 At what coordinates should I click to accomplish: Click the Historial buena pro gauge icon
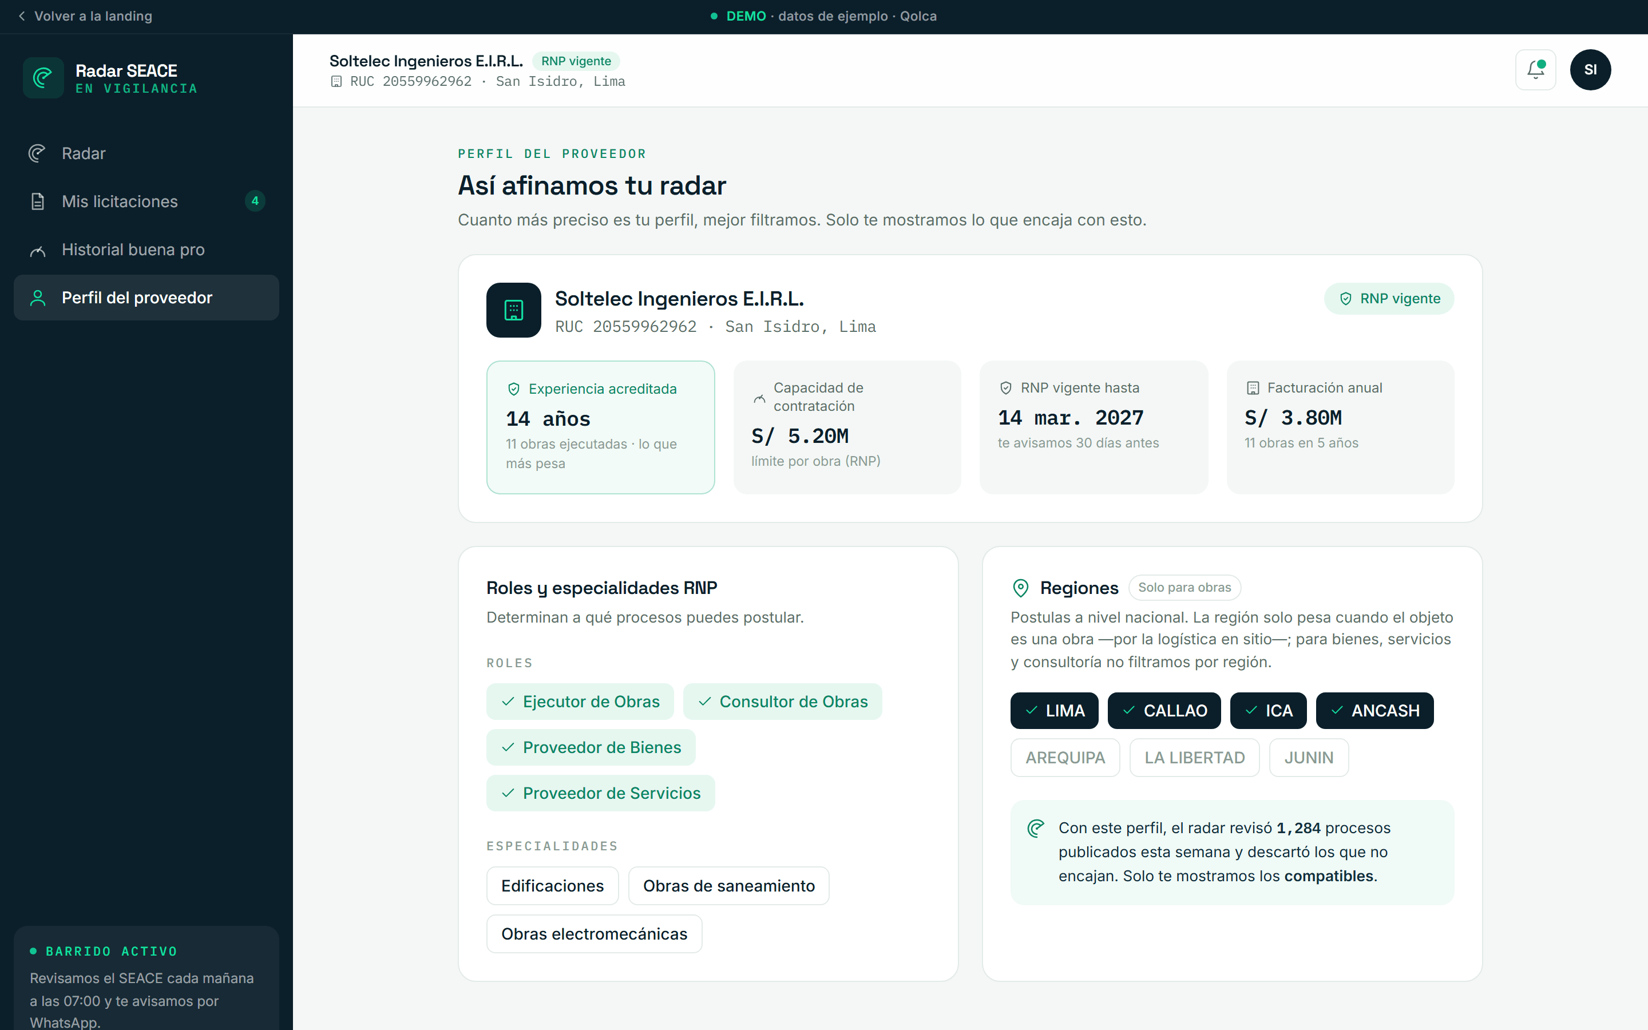pyautogui.click(x=37, y=250)
